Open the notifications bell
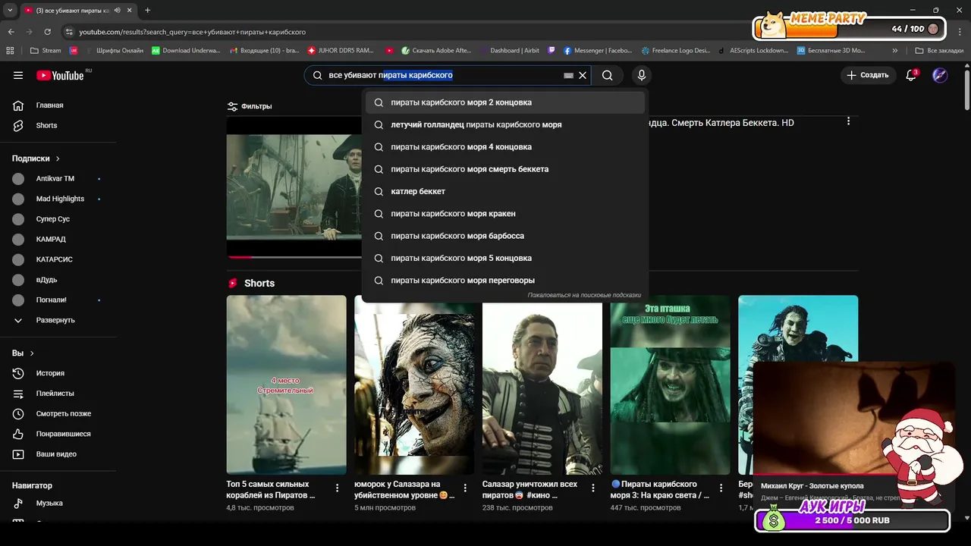 click(911, 75)
